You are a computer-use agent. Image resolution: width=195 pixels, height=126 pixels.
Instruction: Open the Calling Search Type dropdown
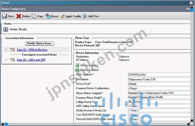point(159,102)
